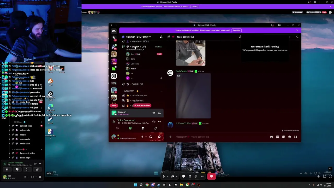
Task: Open Discord home icon in streamed window
Action: click(x=114, y=31)
